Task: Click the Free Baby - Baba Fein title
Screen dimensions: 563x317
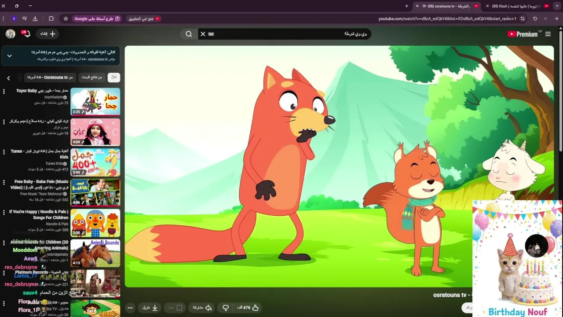Action: point(40,184)
